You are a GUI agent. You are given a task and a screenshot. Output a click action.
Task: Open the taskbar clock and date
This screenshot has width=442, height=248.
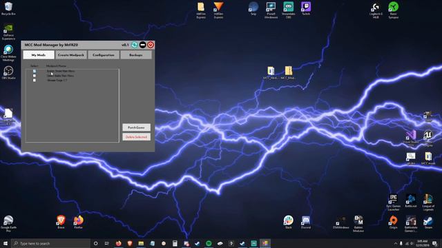(422, 243)
